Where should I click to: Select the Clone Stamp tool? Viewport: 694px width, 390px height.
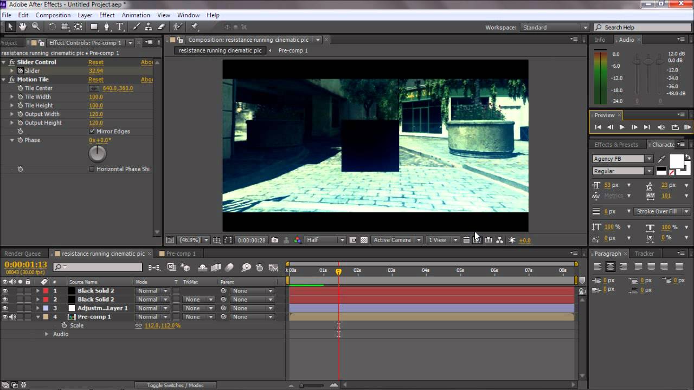pos(149,27)
